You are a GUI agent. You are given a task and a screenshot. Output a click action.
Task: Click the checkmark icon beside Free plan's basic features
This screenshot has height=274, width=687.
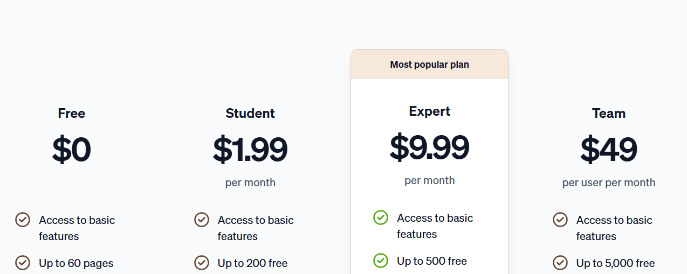pos(23,220)
